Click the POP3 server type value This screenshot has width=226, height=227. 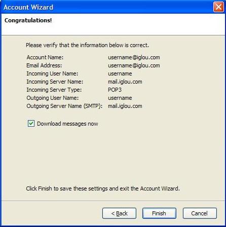(x=115, y=90)
